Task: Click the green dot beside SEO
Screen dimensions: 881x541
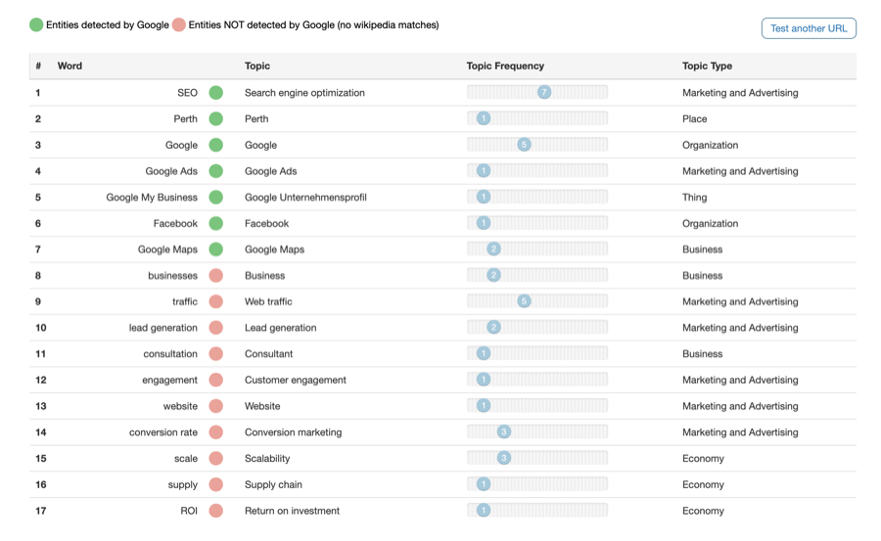Action: click(x=215, y=93)
